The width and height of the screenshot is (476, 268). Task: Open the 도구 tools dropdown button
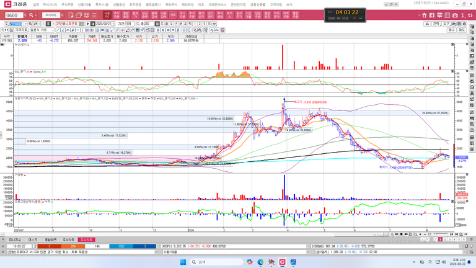pos(446,24)
